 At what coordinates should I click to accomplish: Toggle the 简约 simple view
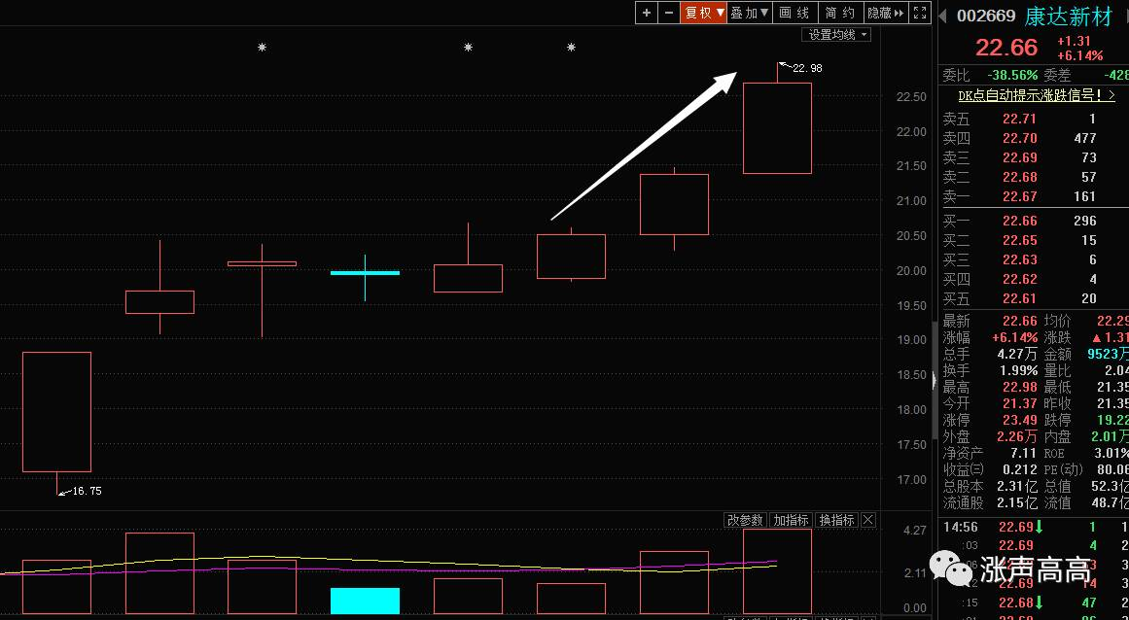pos(839,13)
